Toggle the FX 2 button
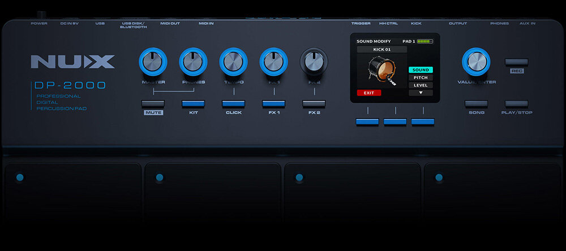The height and width of the screenshot is (251, 566). click(x=314, y=104)
